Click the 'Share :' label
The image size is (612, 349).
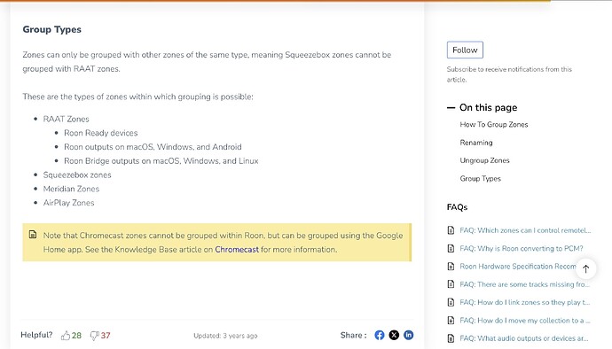[353, 335]
